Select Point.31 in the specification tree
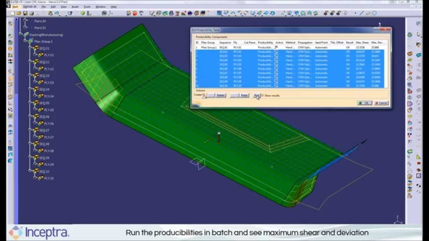Viewport: 429px width, 241px height. (x=40, y=28)
